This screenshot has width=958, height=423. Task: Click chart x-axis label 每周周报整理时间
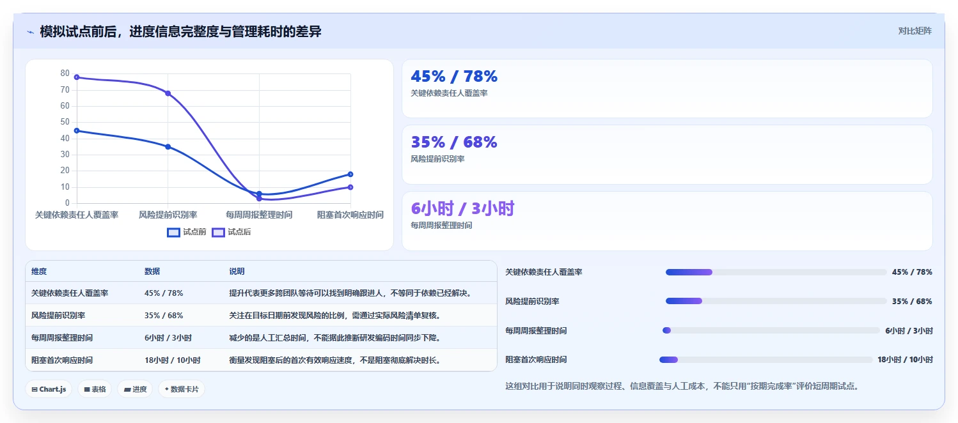click(x=259, y=215)
